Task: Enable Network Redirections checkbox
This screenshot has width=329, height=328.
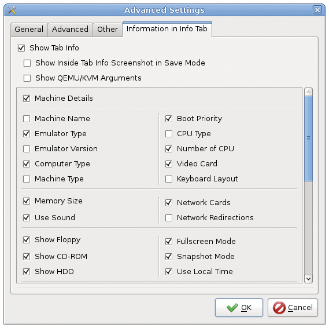Action: (169, 218)
